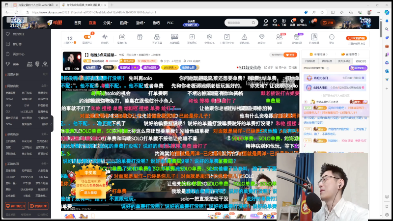This screenshot has width=393, height=221.
Task: Click the left orange button at sidebar bottom
Action: point(15,206)
